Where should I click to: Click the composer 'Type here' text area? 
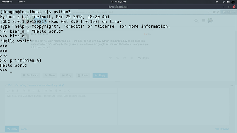click(x=61, y=109)
